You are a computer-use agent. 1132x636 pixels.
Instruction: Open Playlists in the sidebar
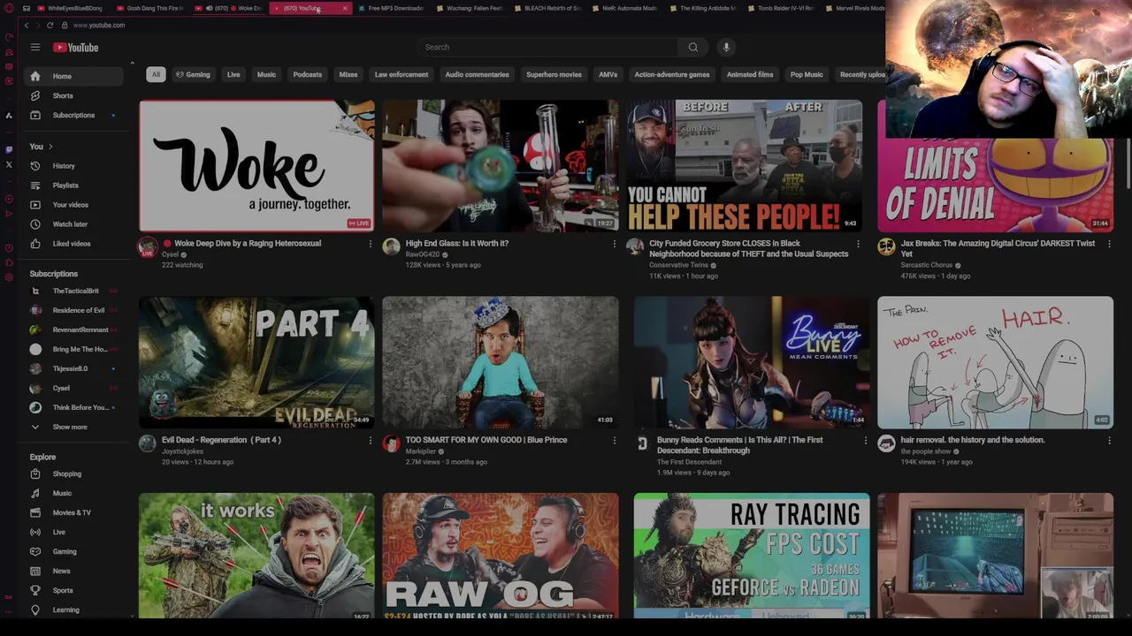[x=75, y=185]
